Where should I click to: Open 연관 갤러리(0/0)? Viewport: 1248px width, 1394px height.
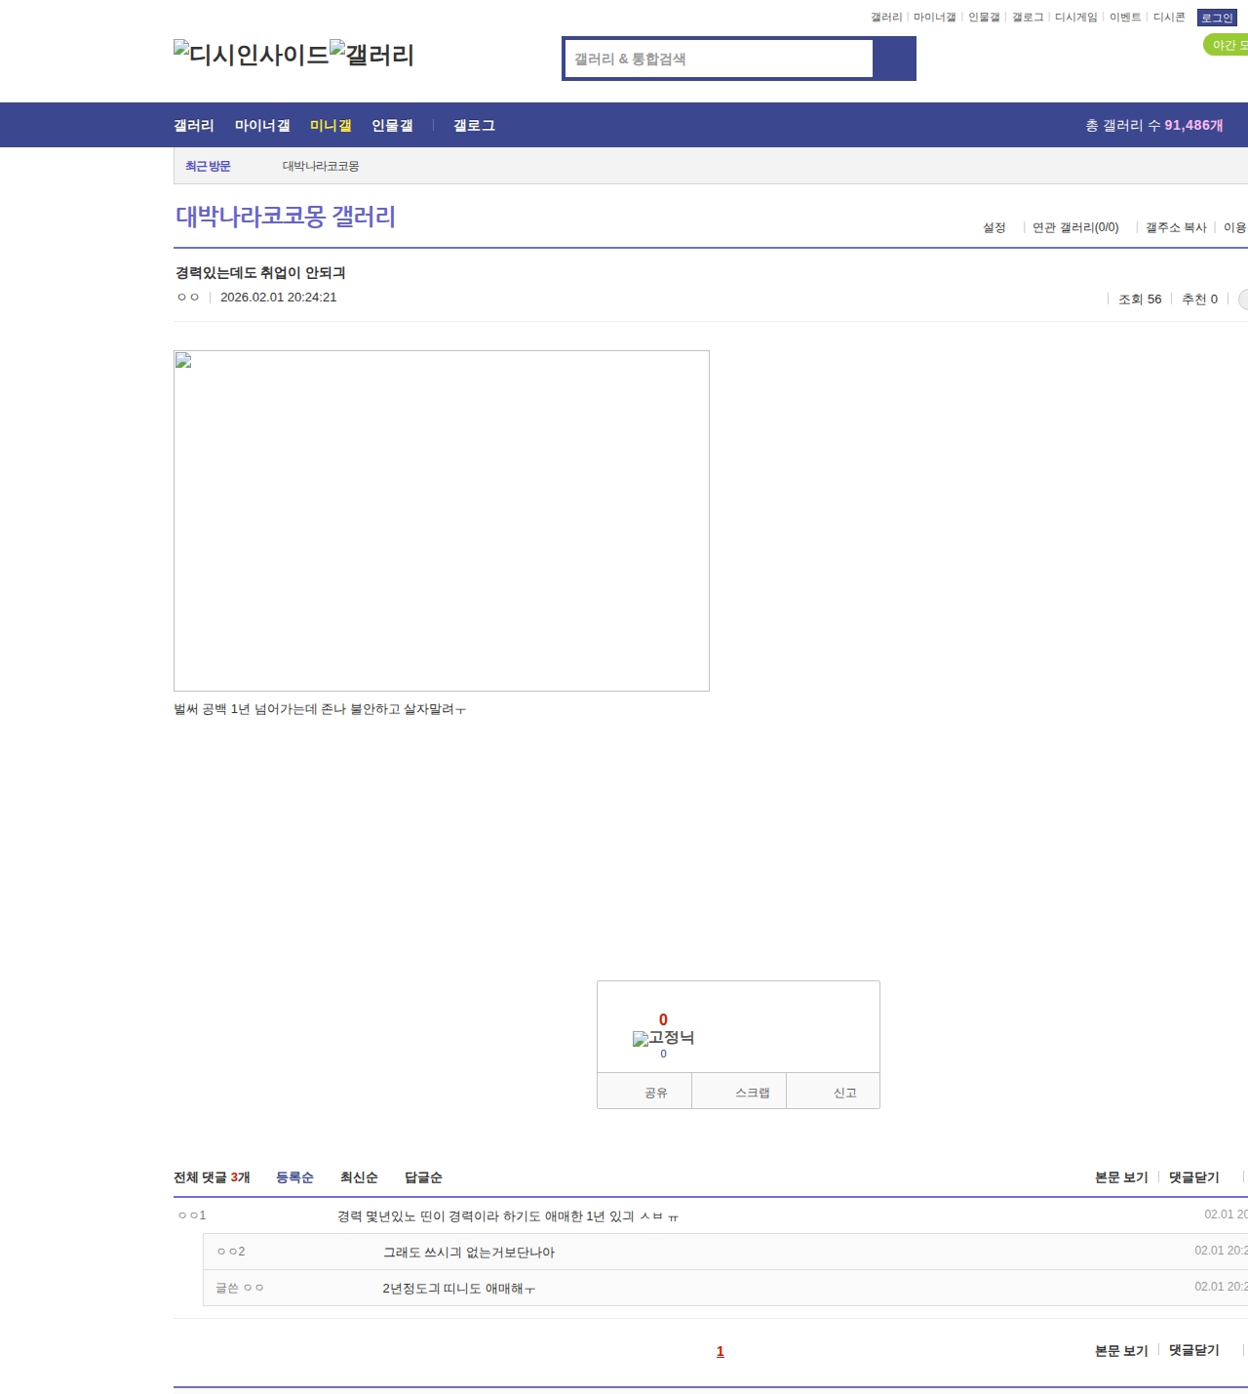(1075, 227)
